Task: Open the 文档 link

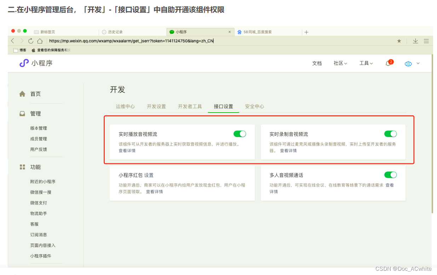Action: (x=317, y=63)
